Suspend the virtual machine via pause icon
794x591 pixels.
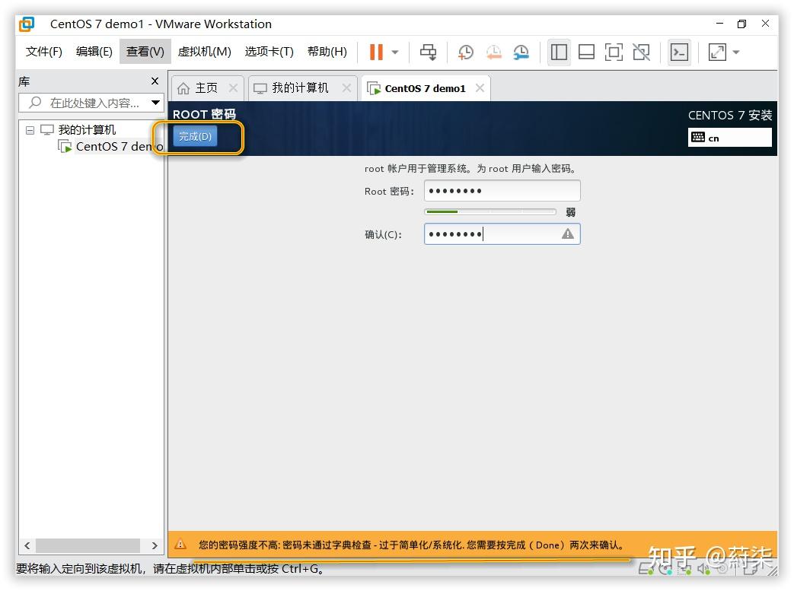point(378,52)
